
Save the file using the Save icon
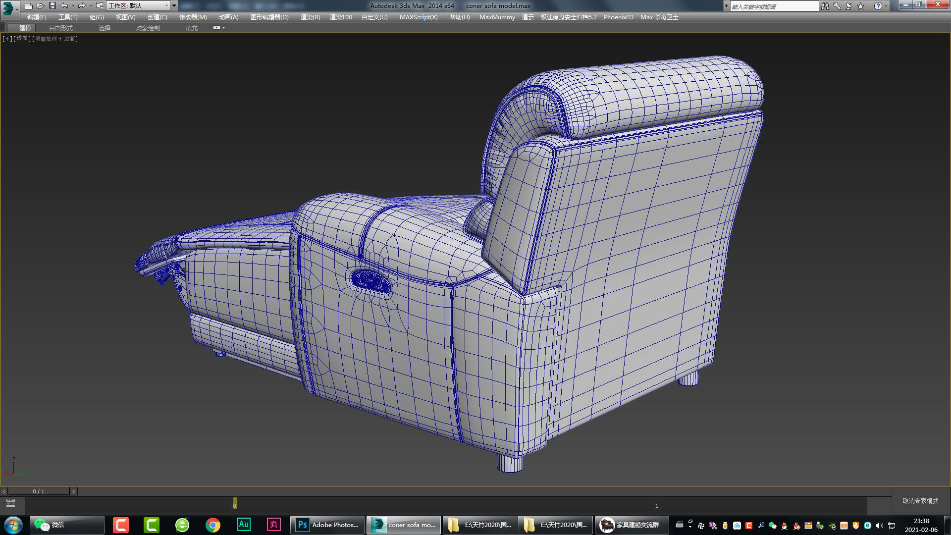[x=52, y=6]
